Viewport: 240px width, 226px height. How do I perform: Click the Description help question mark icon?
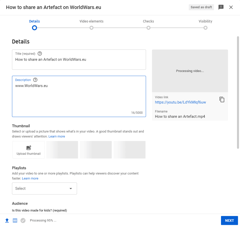pos(35,80)
